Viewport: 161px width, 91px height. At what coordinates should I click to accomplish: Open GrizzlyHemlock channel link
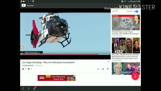[x=28, y=65]
